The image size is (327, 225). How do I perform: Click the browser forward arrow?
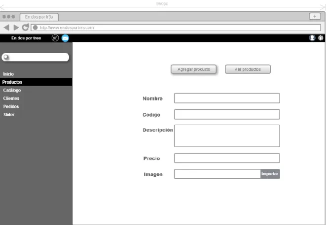[x=16, y=28]
